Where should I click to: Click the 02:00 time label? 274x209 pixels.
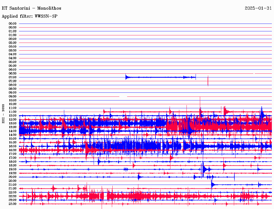click(13, 39)
